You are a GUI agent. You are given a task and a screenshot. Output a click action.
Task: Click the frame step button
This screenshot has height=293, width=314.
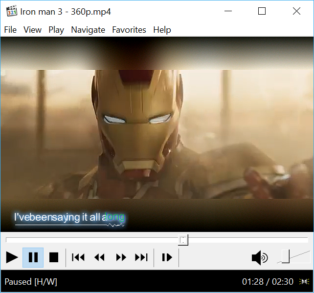pyautogui.click(x=167, y=257)
